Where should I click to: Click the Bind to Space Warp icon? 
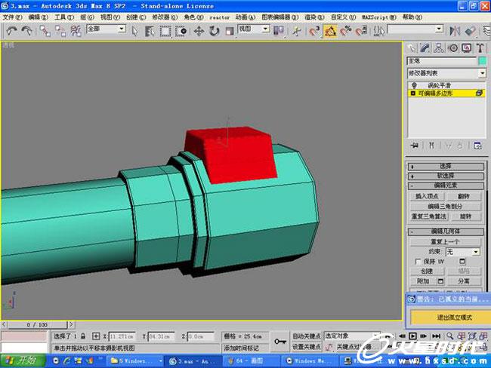click(x=76, y=31)
